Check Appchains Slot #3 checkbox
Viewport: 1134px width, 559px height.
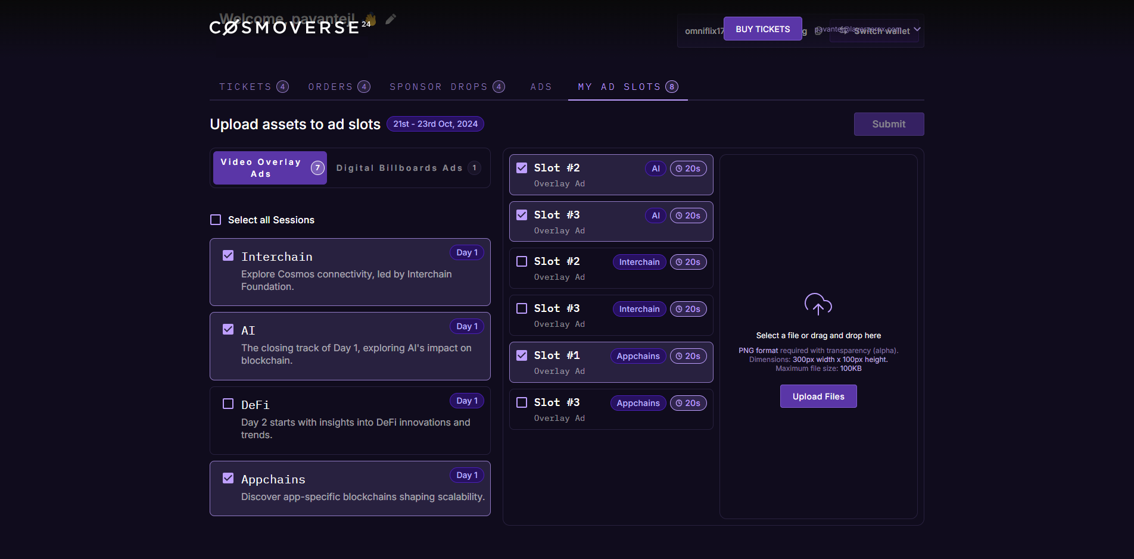pyautogui.click(x=522, y=402)
